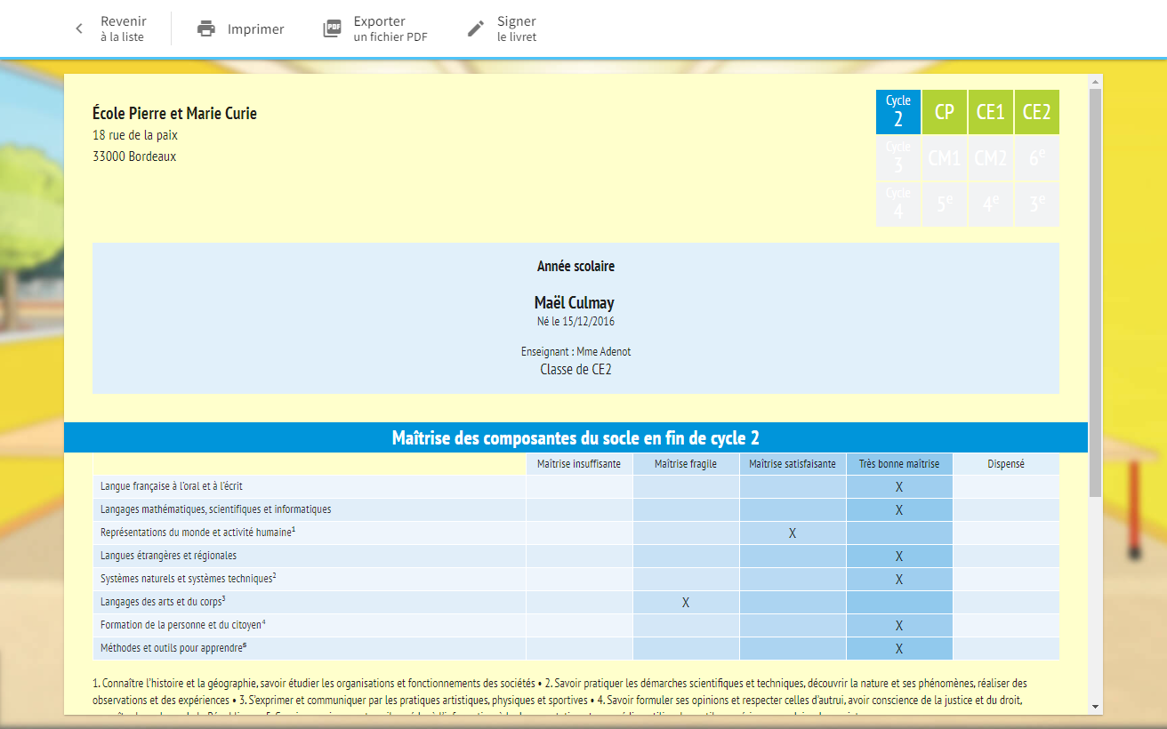Open the CM1 tab
Viewport: 1167px width, 729px height.
[945, 157]
